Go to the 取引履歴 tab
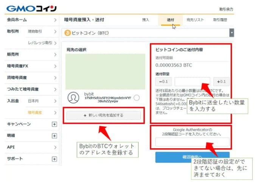Image resolution: width=255 pixels, height=185 pixels. pos(220,20)
